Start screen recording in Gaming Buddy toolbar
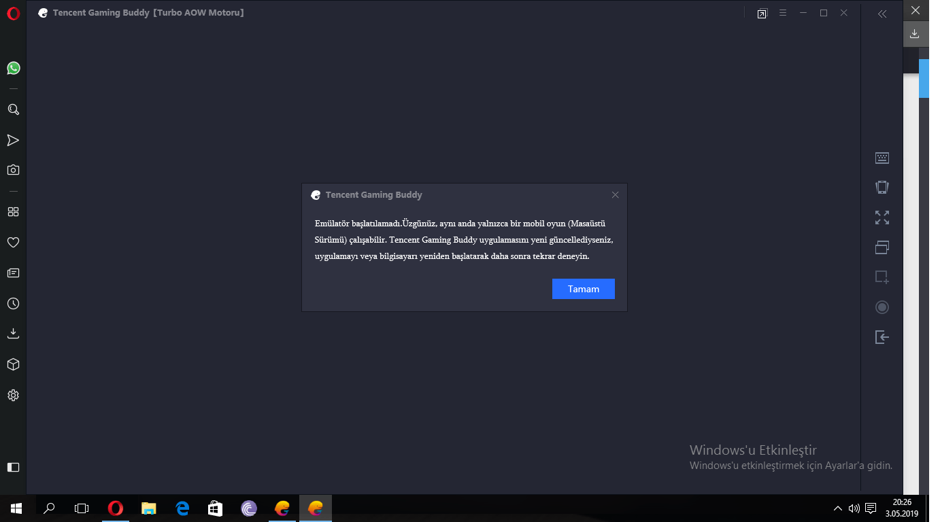This screenshot has width=940, height=522. pos(882,307)
